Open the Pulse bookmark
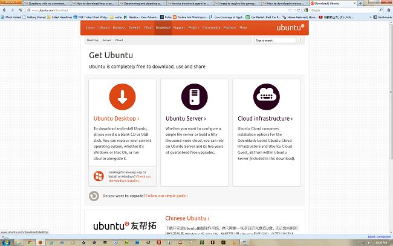Screen dimensions: 393x246 (x=166, y=17)
